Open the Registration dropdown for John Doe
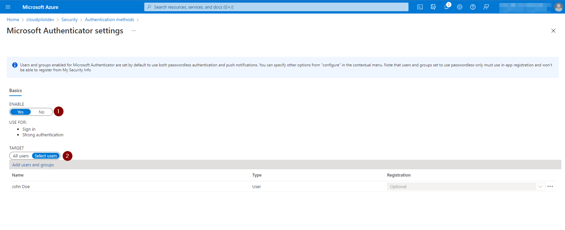Viewport: 565px width, 230px height. [x=466, y=186]
